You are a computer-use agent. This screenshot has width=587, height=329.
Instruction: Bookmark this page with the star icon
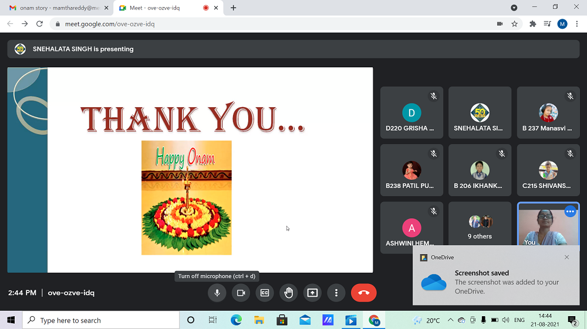point(515,24)
